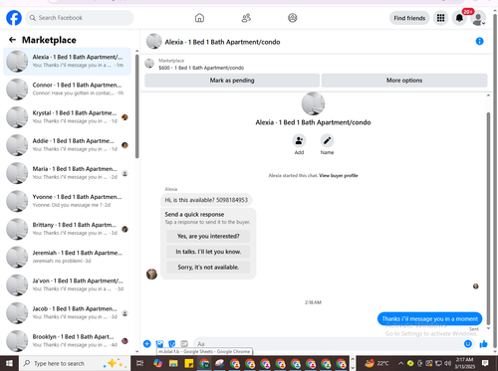This screenshot has width=498, height=371.
Task: Open the View buyer profile link
Action: point(339,175)
